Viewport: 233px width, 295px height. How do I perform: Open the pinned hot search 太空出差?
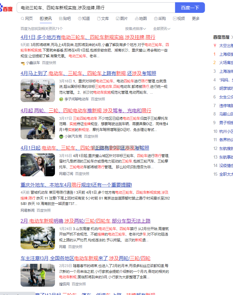coord(226,46)
